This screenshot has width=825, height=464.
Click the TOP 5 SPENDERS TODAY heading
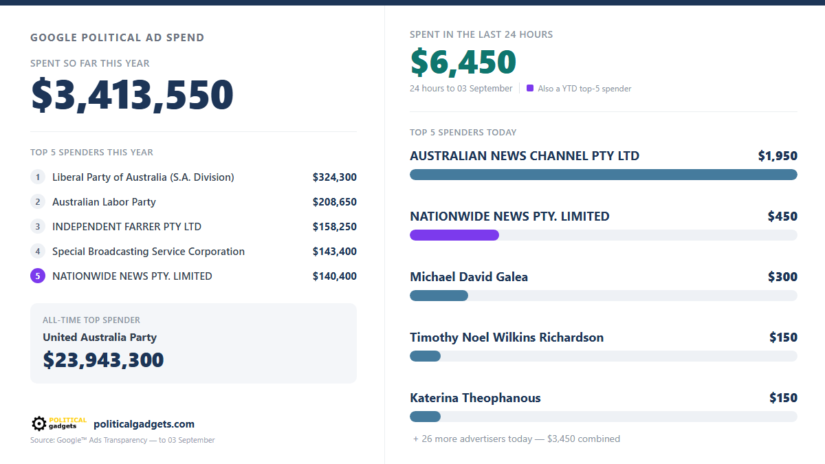coord(463,133)
